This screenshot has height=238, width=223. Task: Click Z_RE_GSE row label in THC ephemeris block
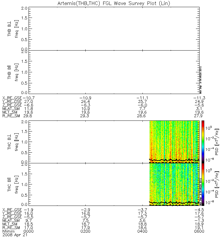12,217
